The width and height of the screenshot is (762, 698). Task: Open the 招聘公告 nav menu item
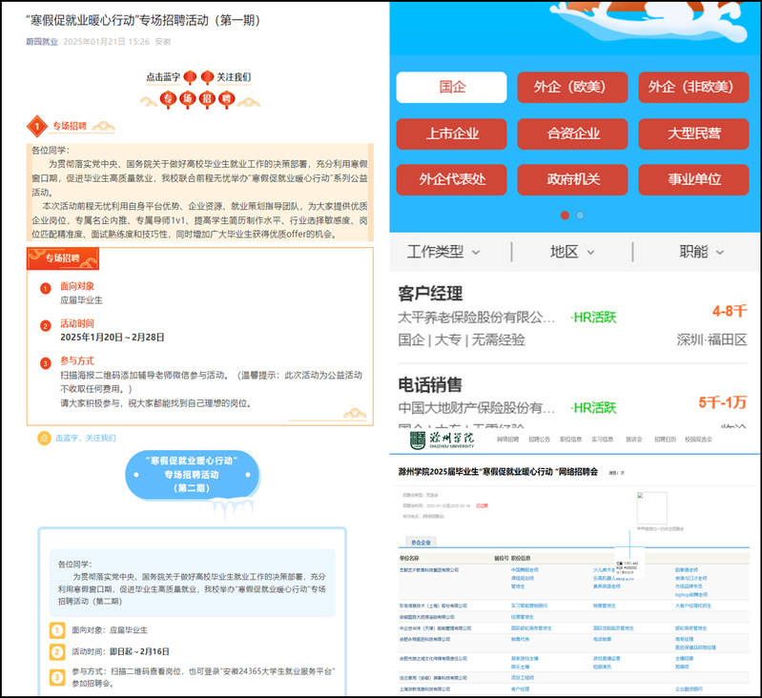pyautogui.click(x=540, y=439)
